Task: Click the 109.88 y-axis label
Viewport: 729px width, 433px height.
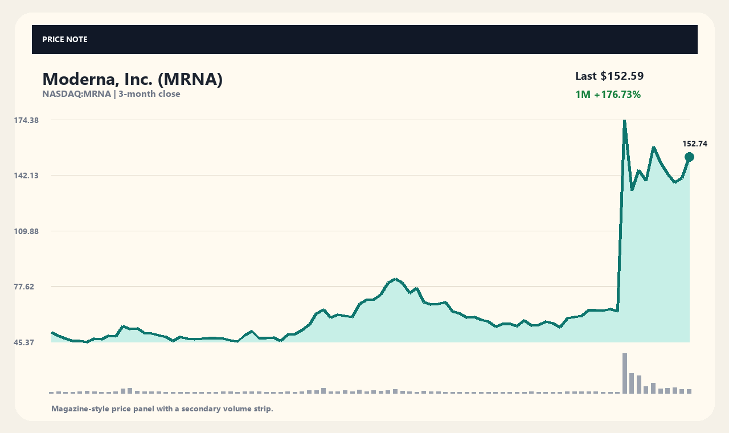Action: 26,231
